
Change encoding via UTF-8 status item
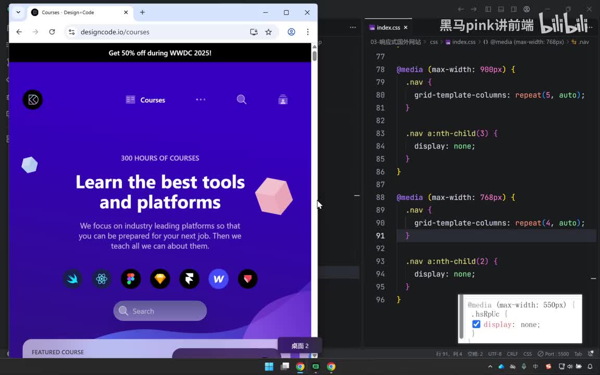tap(495, 354)
